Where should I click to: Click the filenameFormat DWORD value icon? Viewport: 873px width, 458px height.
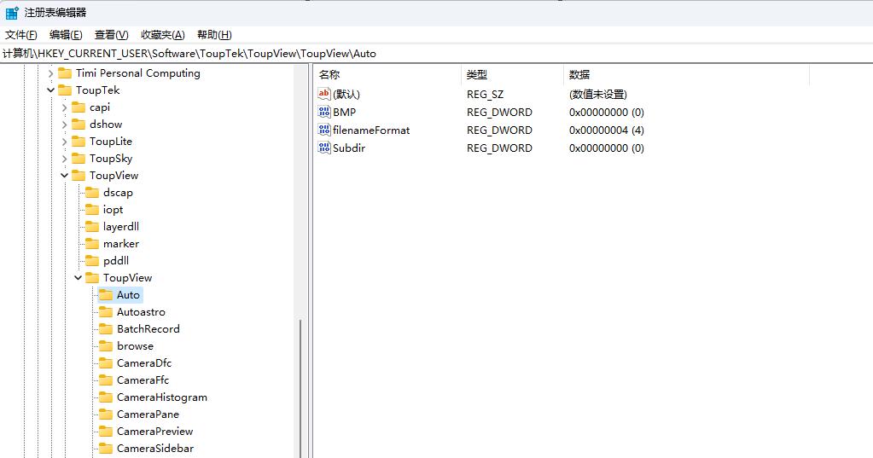pos(324,130)
